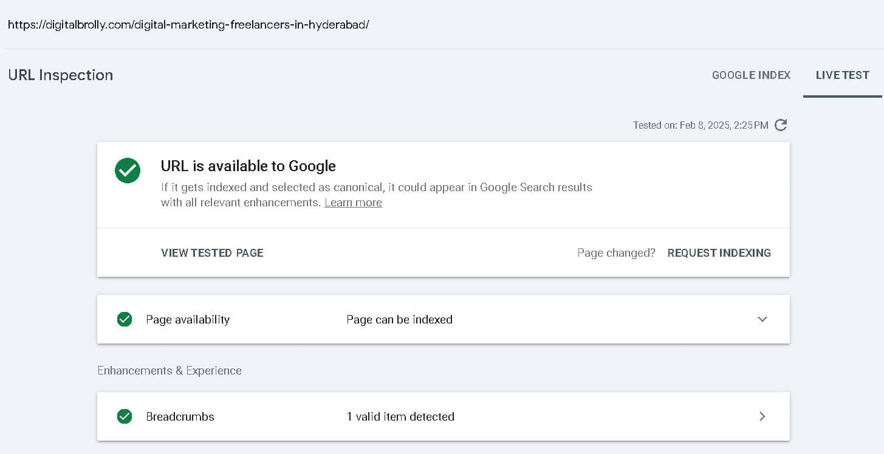Click the 'Page availability' row label

[x=187, y=319]
